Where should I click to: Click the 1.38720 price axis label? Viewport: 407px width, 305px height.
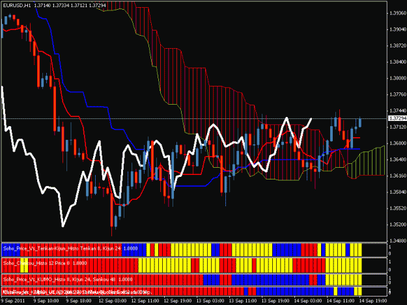click(398, 46)
